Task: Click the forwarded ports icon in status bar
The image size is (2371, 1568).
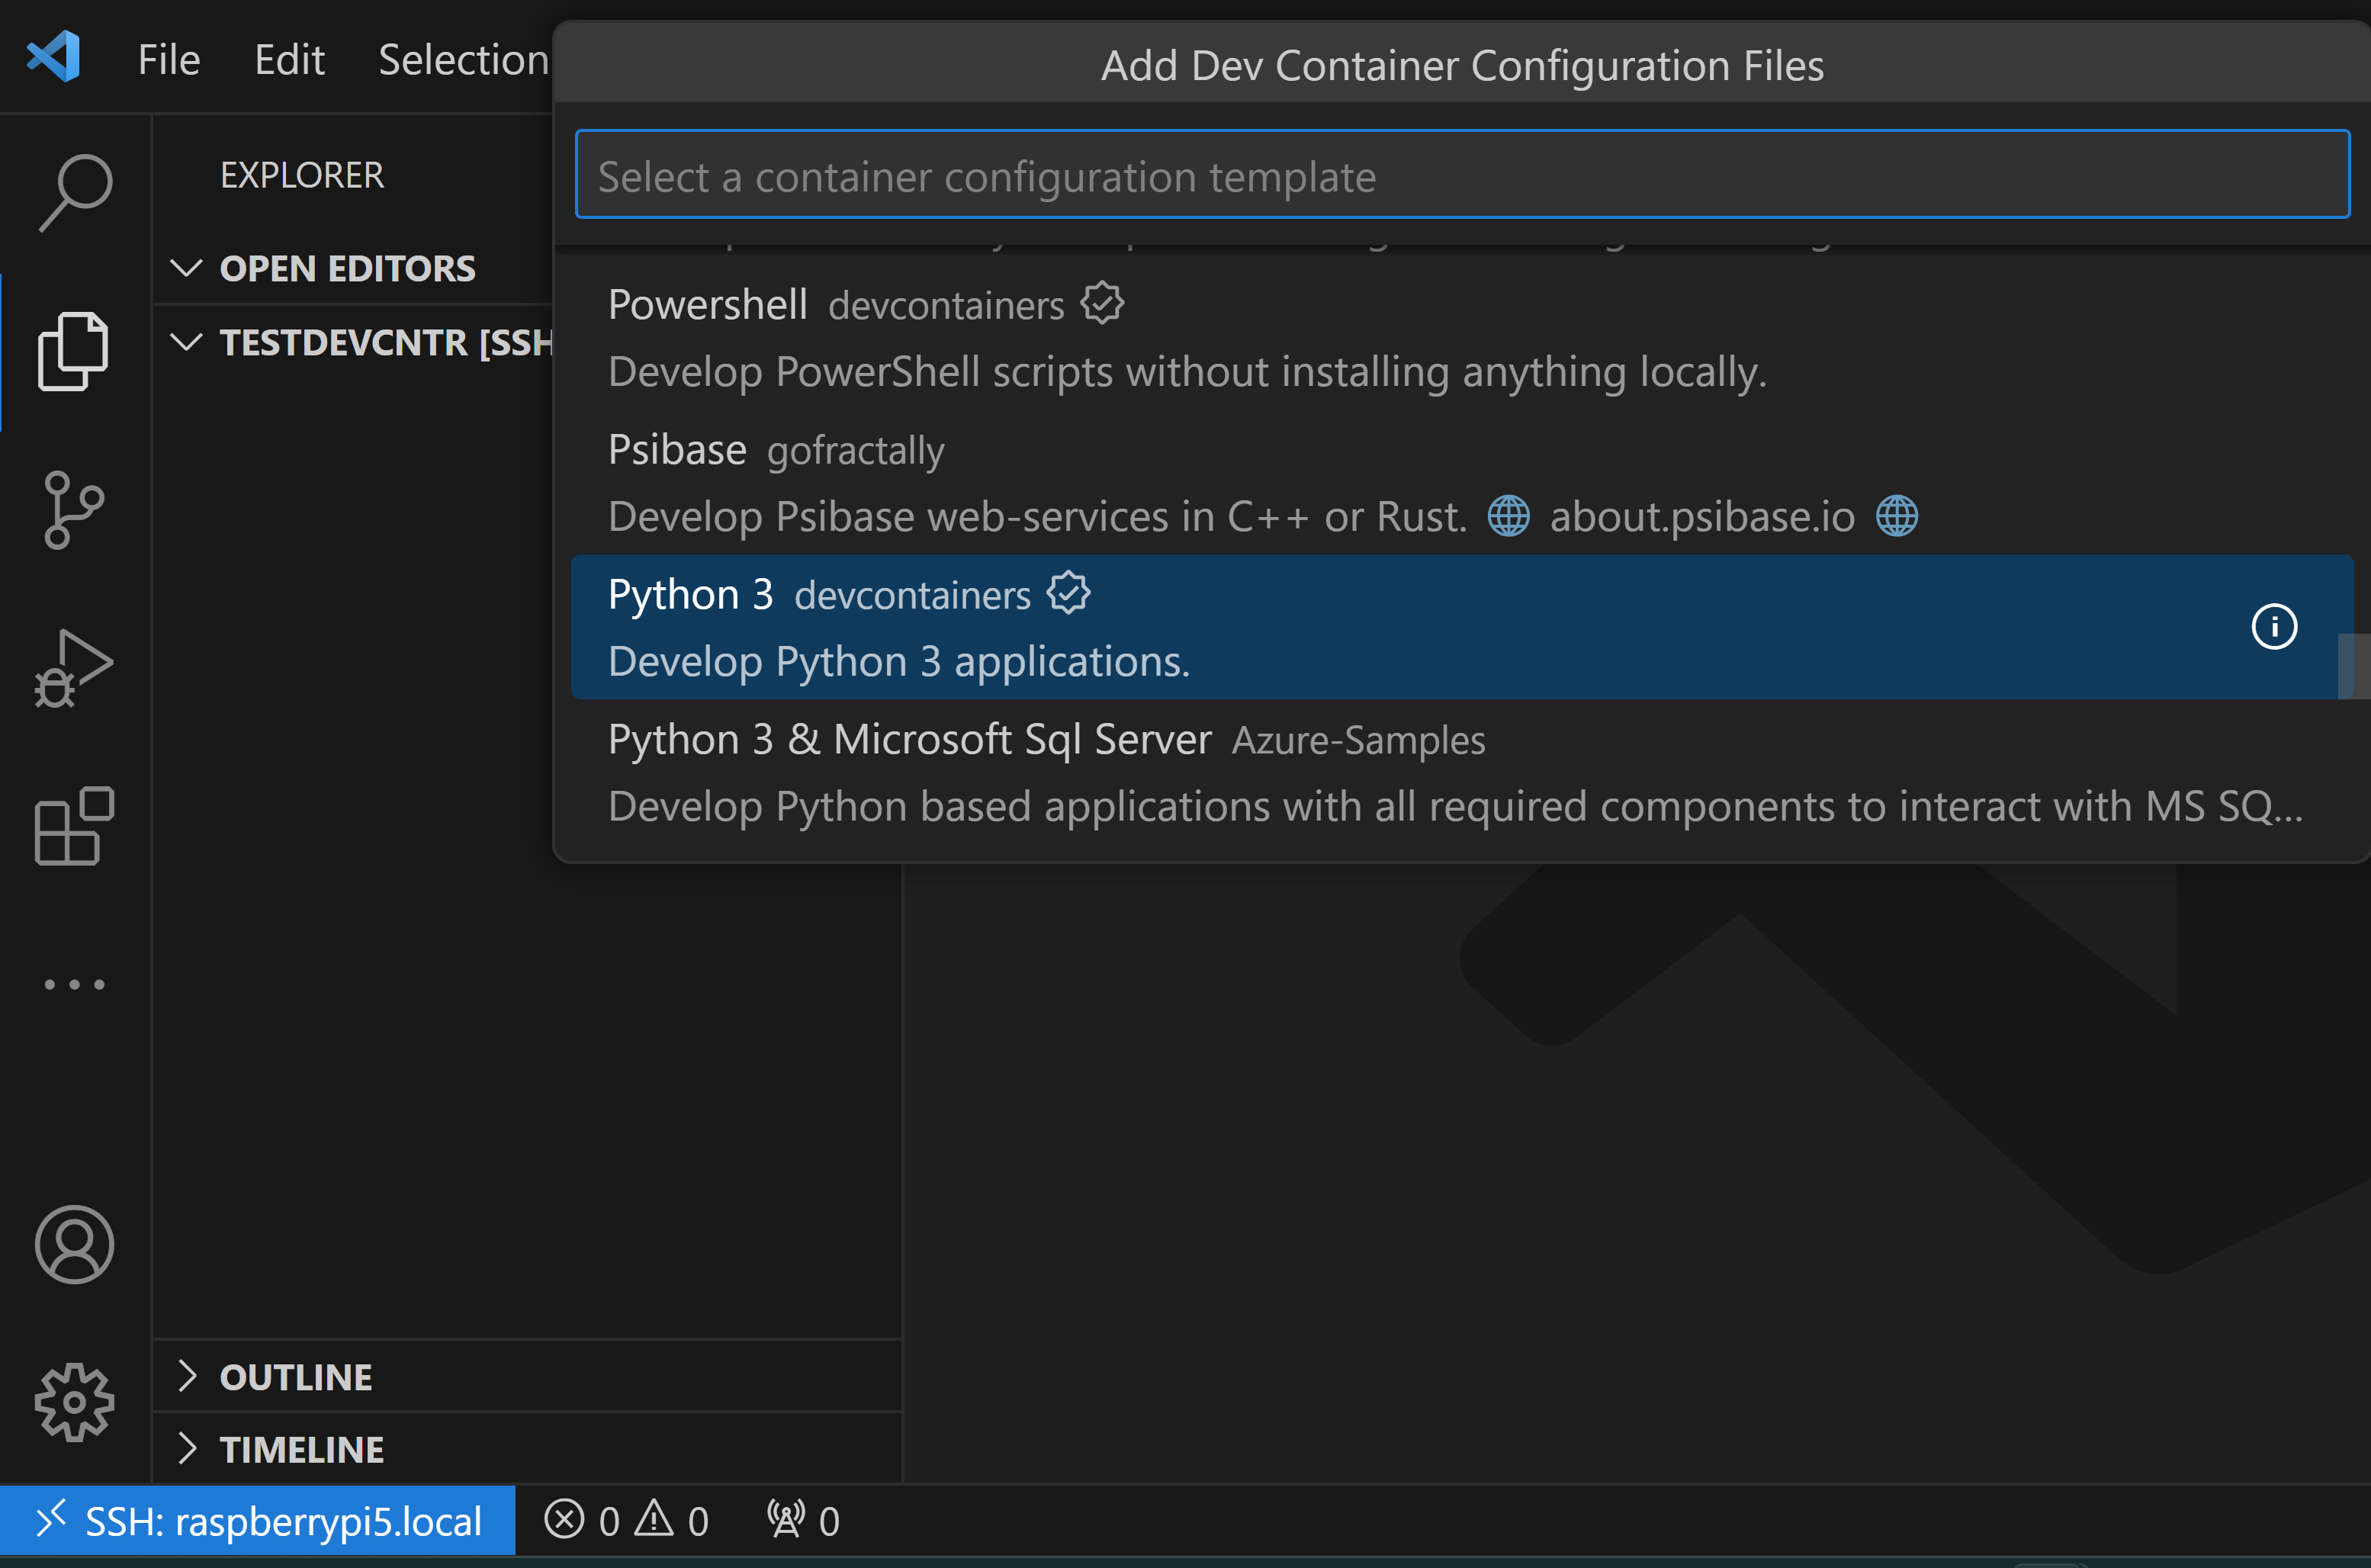Action: pyautogui.click(x=785, y=1519)
